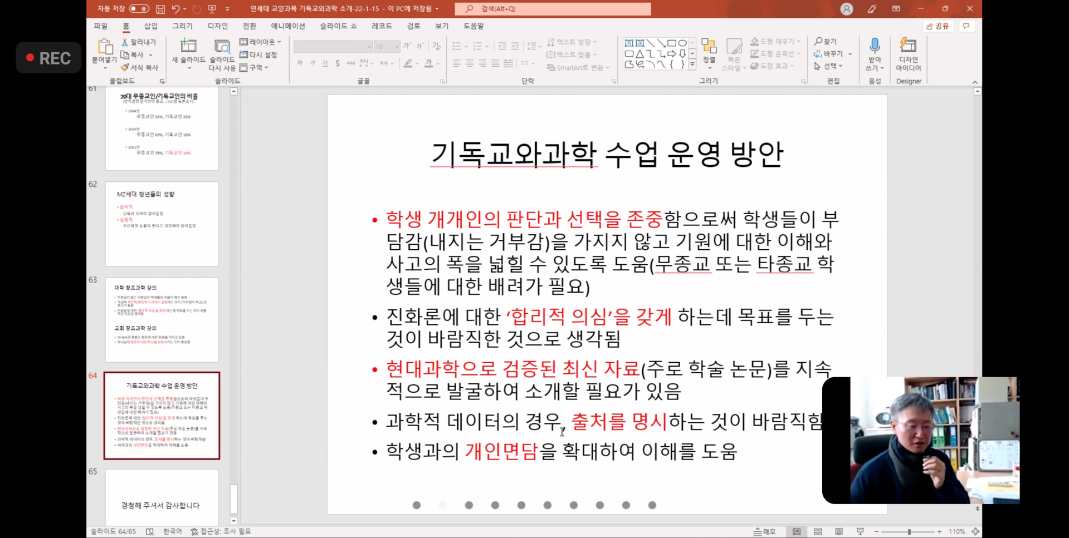Viewport: 1069px width, 538px height.
Task: Switch to the 슬라이드 쇼 tab
Action: click(x=338, y=26)
